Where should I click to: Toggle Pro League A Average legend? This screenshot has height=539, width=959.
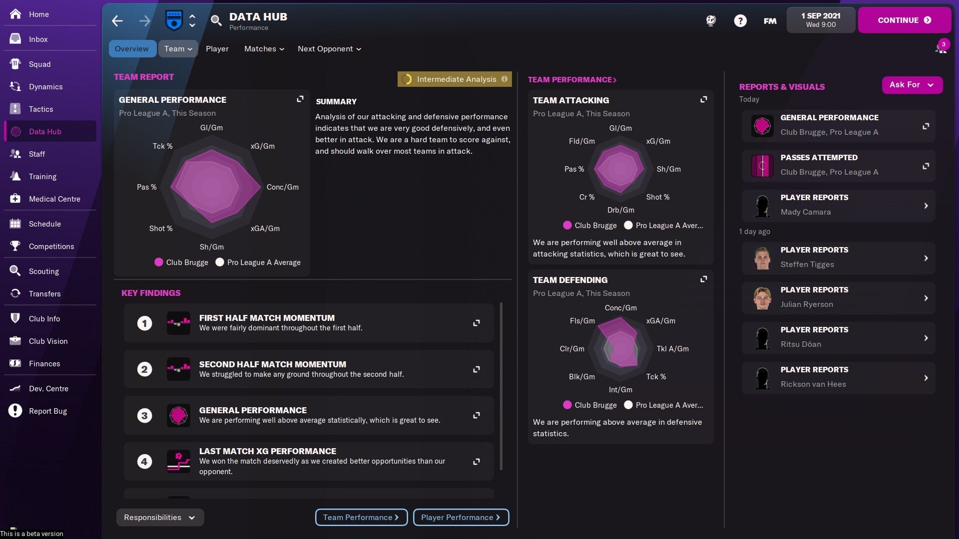click(258, 263)
